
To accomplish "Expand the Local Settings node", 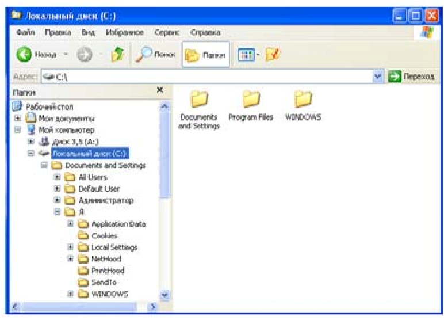I will click(x=70, y=247).
